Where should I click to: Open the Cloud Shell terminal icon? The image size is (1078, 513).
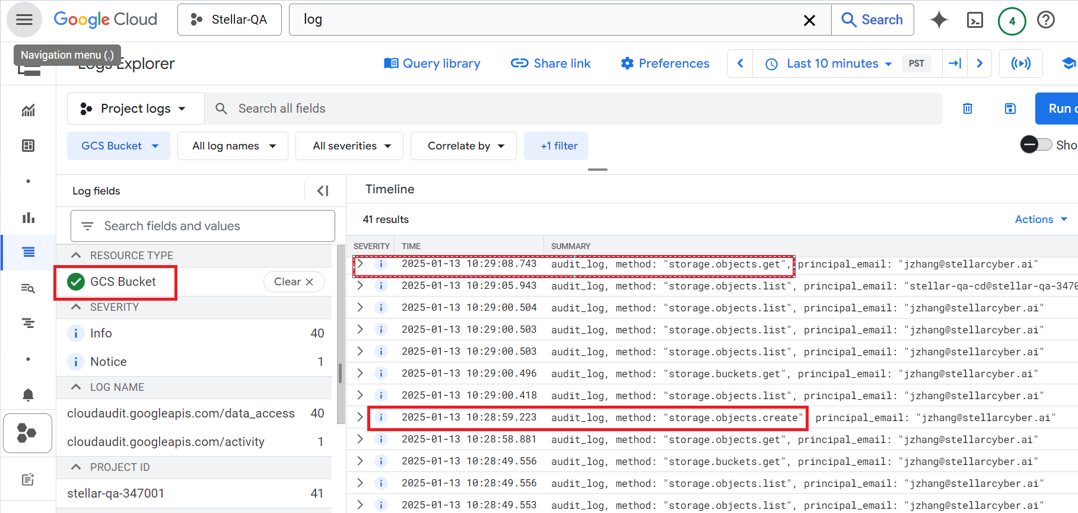975,20
